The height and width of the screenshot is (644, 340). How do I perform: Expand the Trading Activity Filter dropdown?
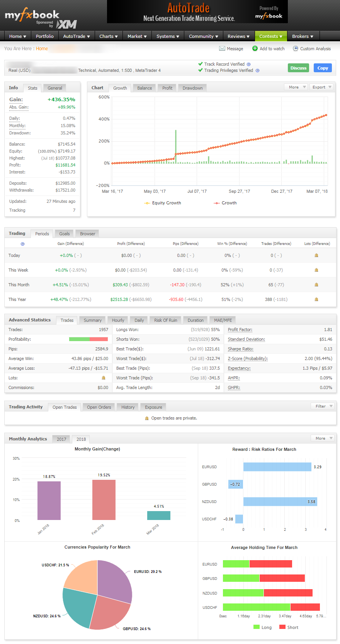click(x=323, y=406)
